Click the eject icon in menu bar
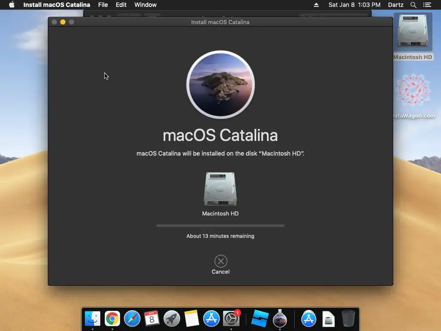This screenshot has height=331, width=441. 316,5
